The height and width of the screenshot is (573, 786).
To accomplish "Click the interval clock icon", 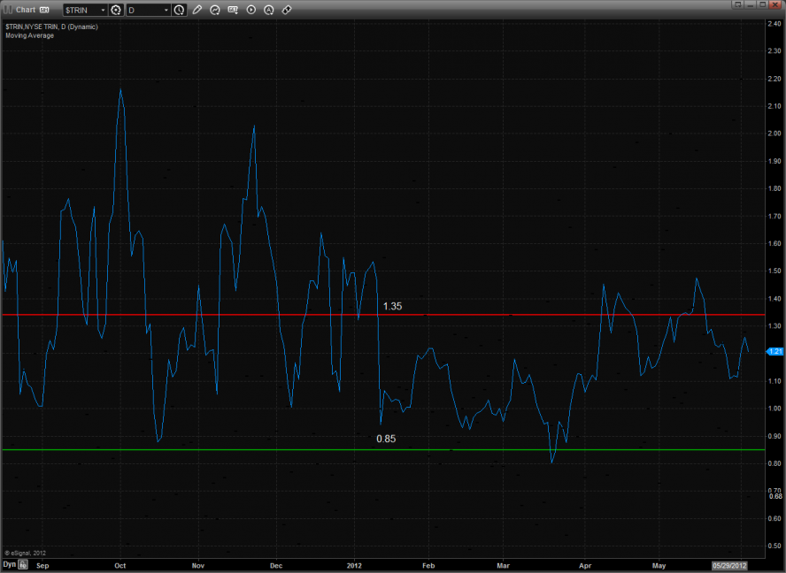I will [180, 10].
